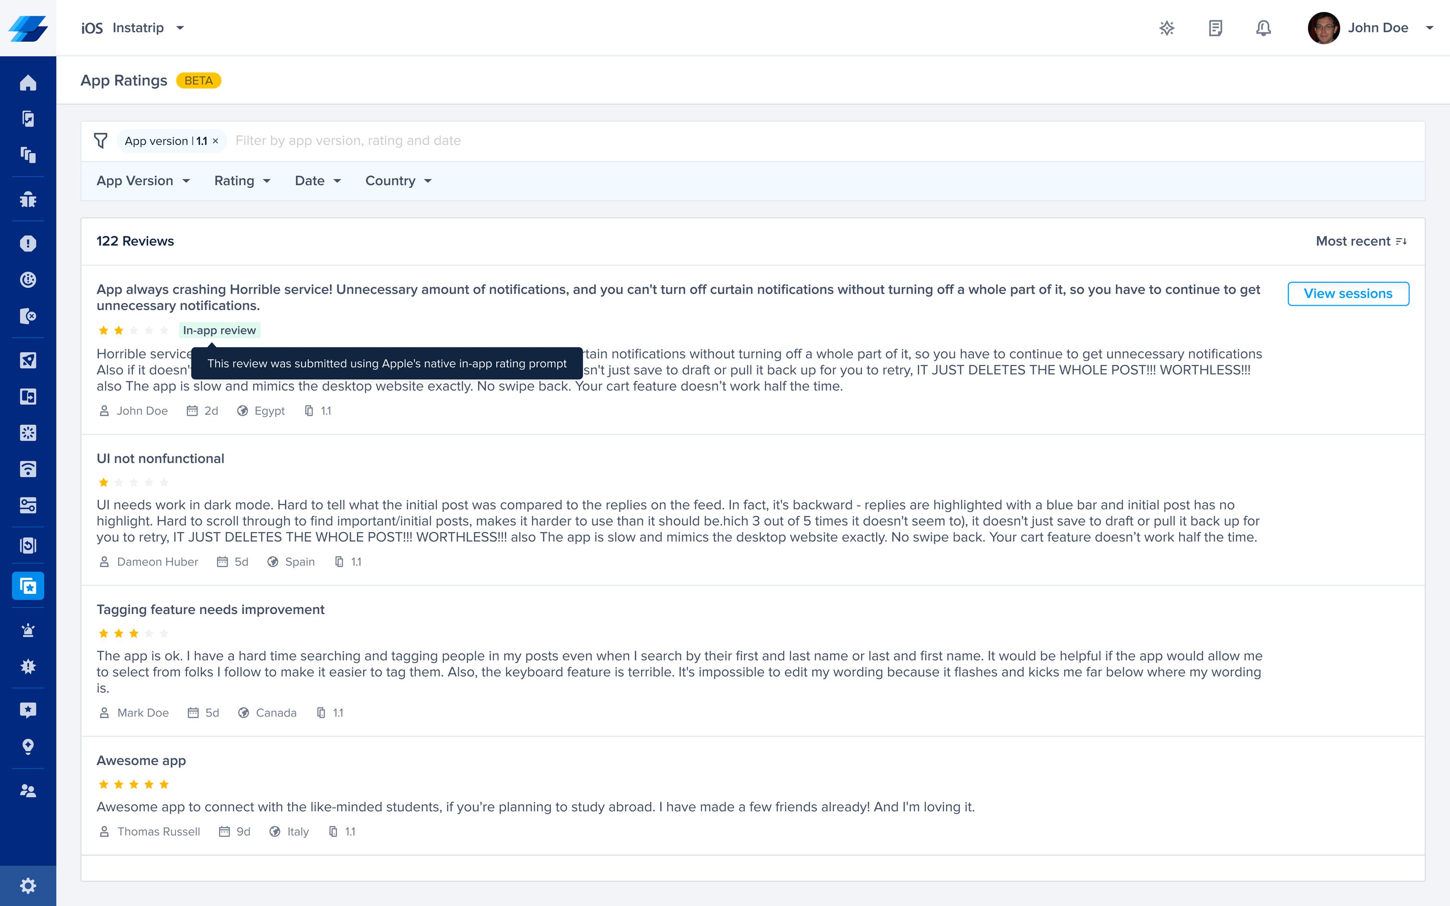Expand the App Version filter dropdown

[143, 181]
